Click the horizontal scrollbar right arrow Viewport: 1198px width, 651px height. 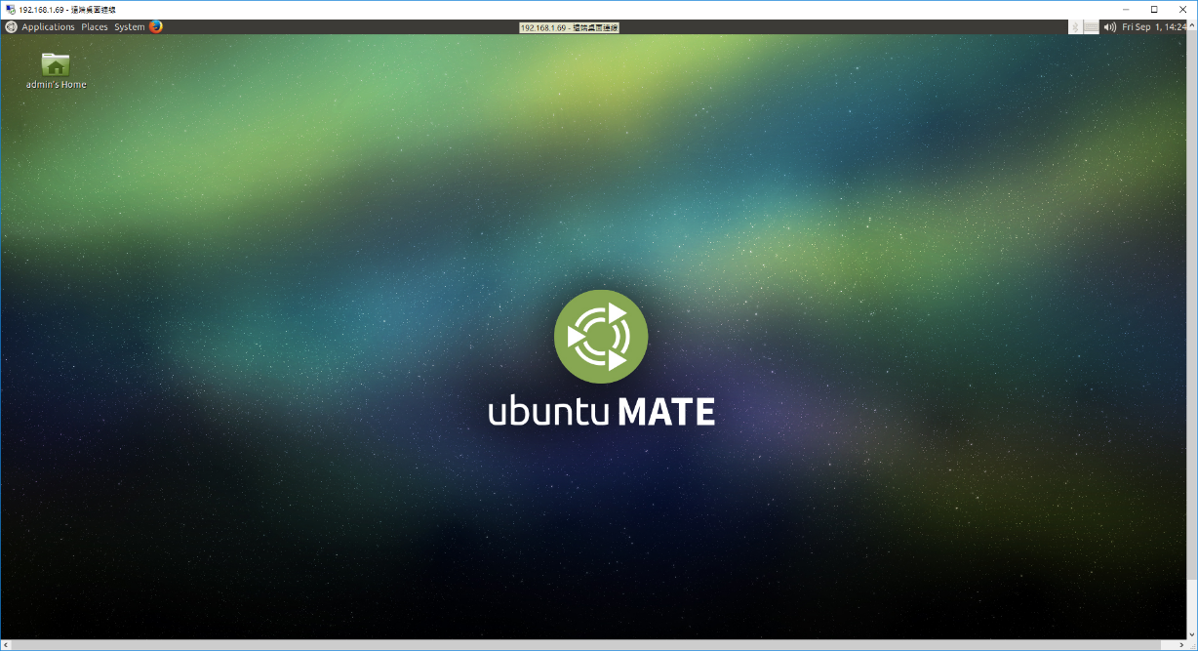(1181, 644)
